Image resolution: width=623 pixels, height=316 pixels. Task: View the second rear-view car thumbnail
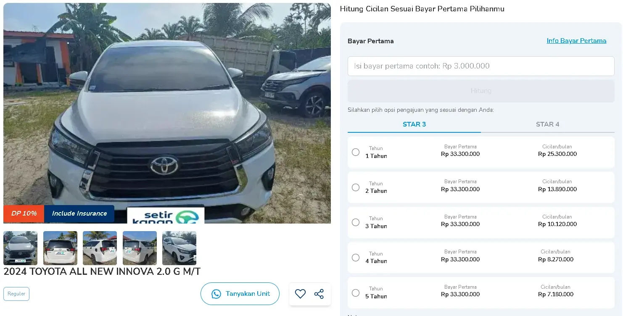(60, 248)
